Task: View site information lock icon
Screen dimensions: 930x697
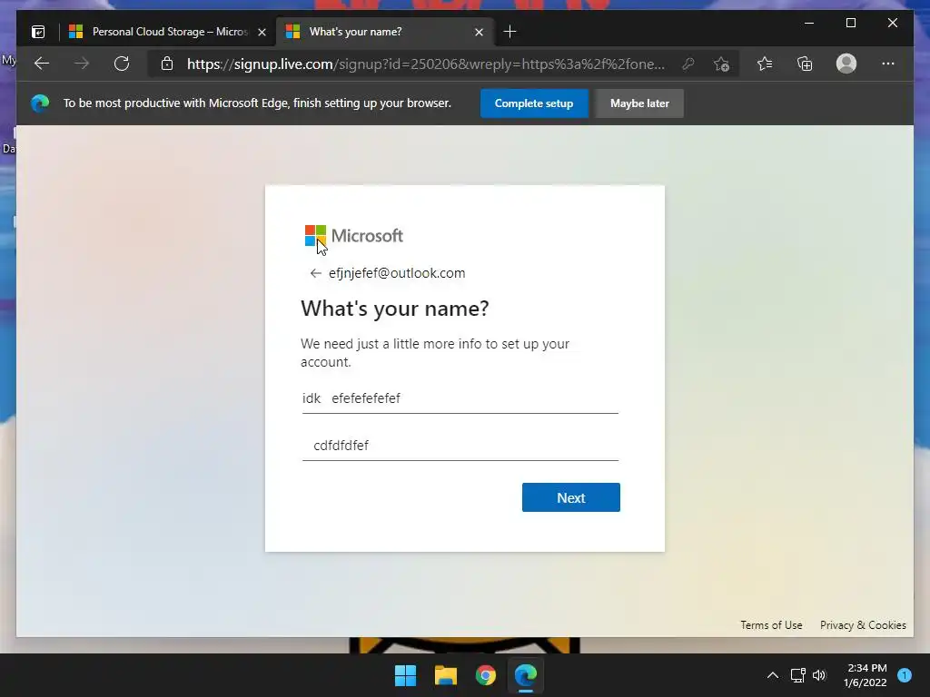Action: coord(167,64)
